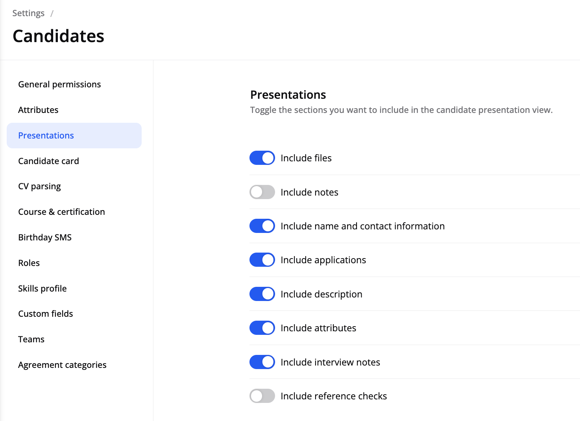Toggle off Include applications switch
Viewport: 580px width, 421px height.
pyautogui.click(x=262, y=260)
